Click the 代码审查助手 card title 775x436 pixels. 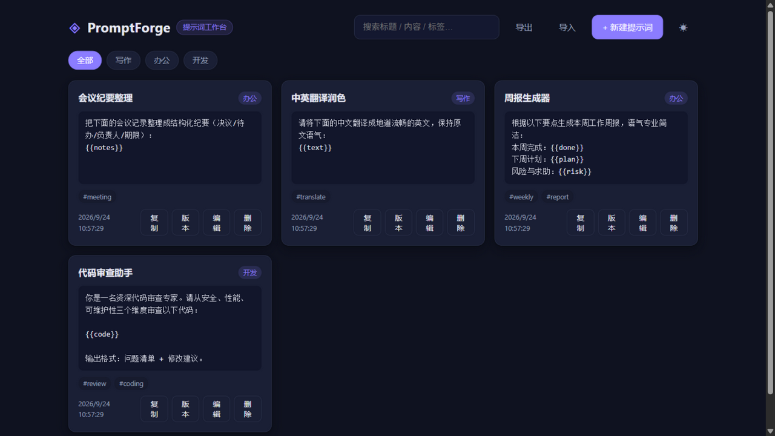pos(105,272)
